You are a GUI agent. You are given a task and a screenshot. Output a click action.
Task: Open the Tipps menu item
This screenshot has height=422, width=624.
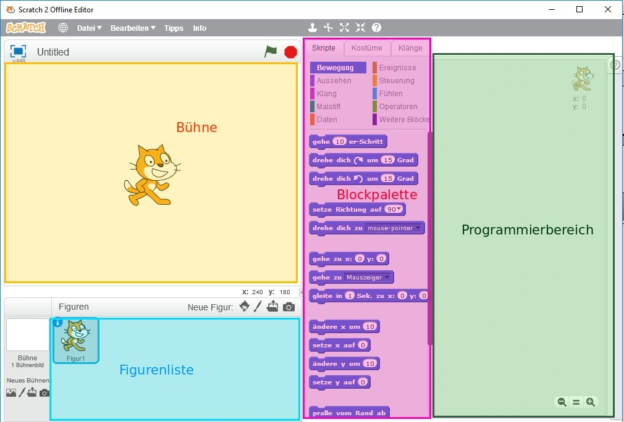(x=174, y=28)
